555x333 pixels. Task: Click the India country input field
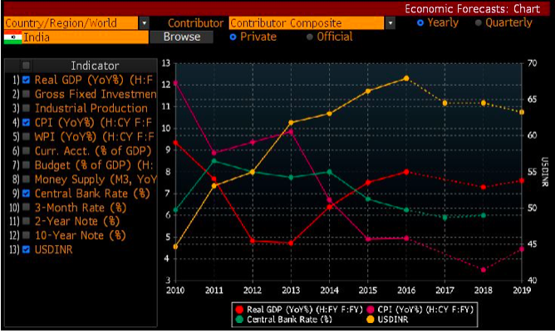click(x=85, y=37)
